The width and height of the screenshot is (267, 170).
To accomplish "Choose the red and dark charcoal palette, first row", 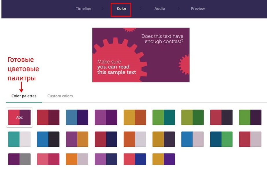I will (221, 117).
